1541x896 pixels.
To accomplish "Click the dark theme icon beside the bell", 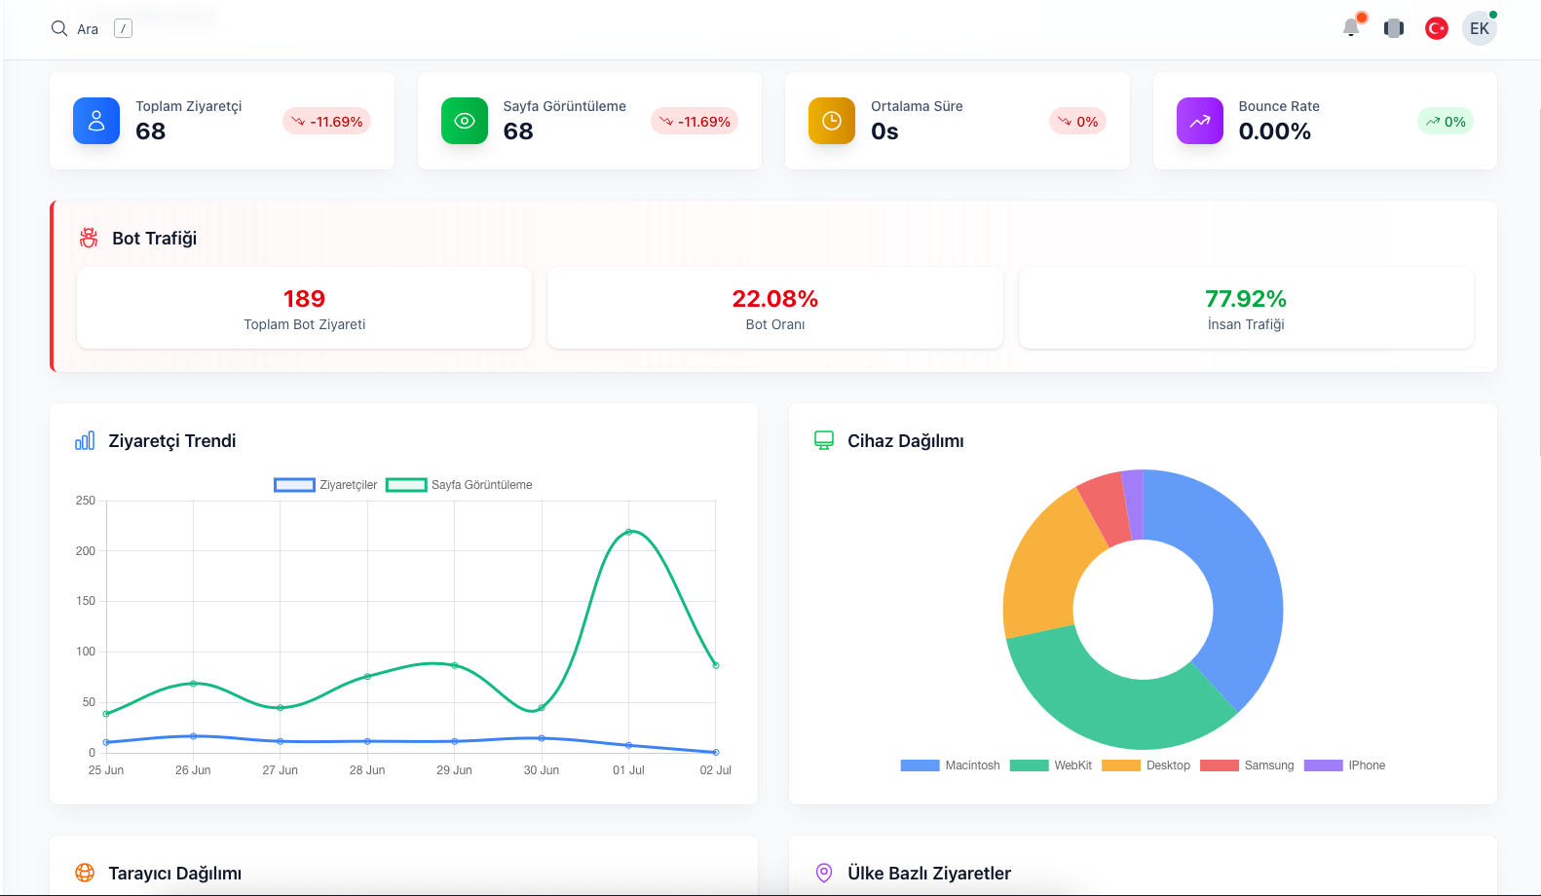I will point(1394,28).
